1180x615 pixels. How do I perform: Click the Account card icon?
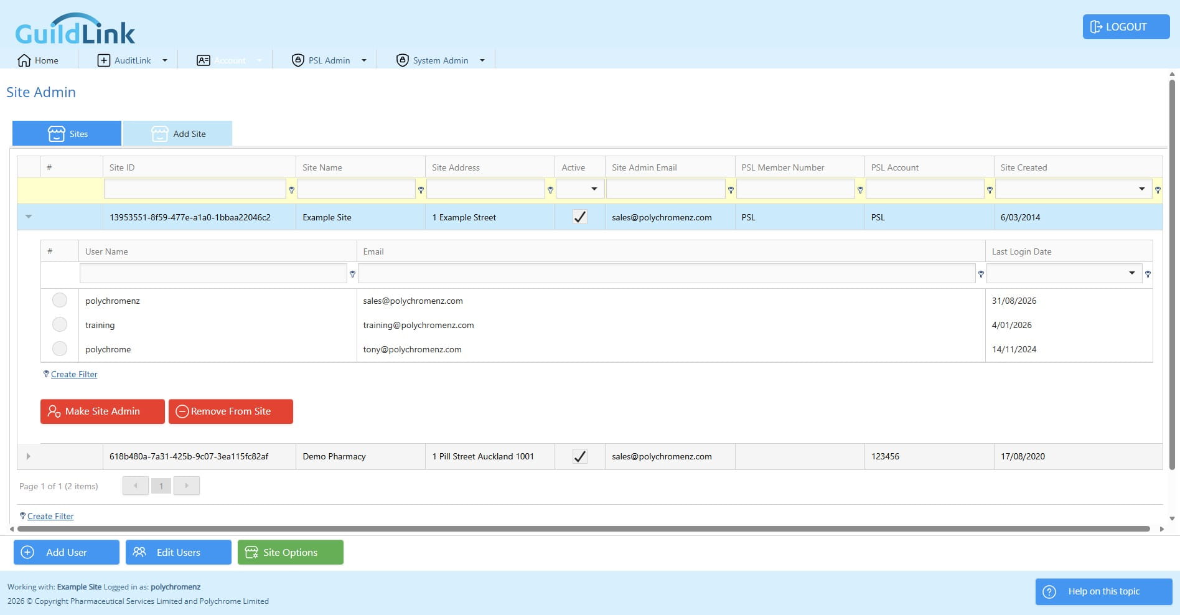pyautogui.click(x=204, y=60)
